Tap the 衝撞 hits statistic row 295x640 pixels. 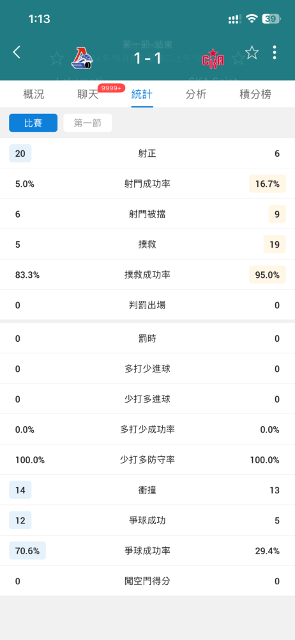(x=147, y=490)
